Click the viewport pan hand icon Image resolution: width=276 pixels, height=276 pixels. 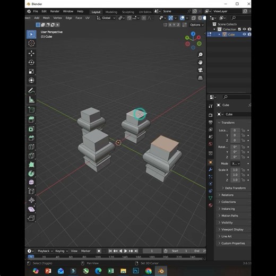[x=200, y=62]
